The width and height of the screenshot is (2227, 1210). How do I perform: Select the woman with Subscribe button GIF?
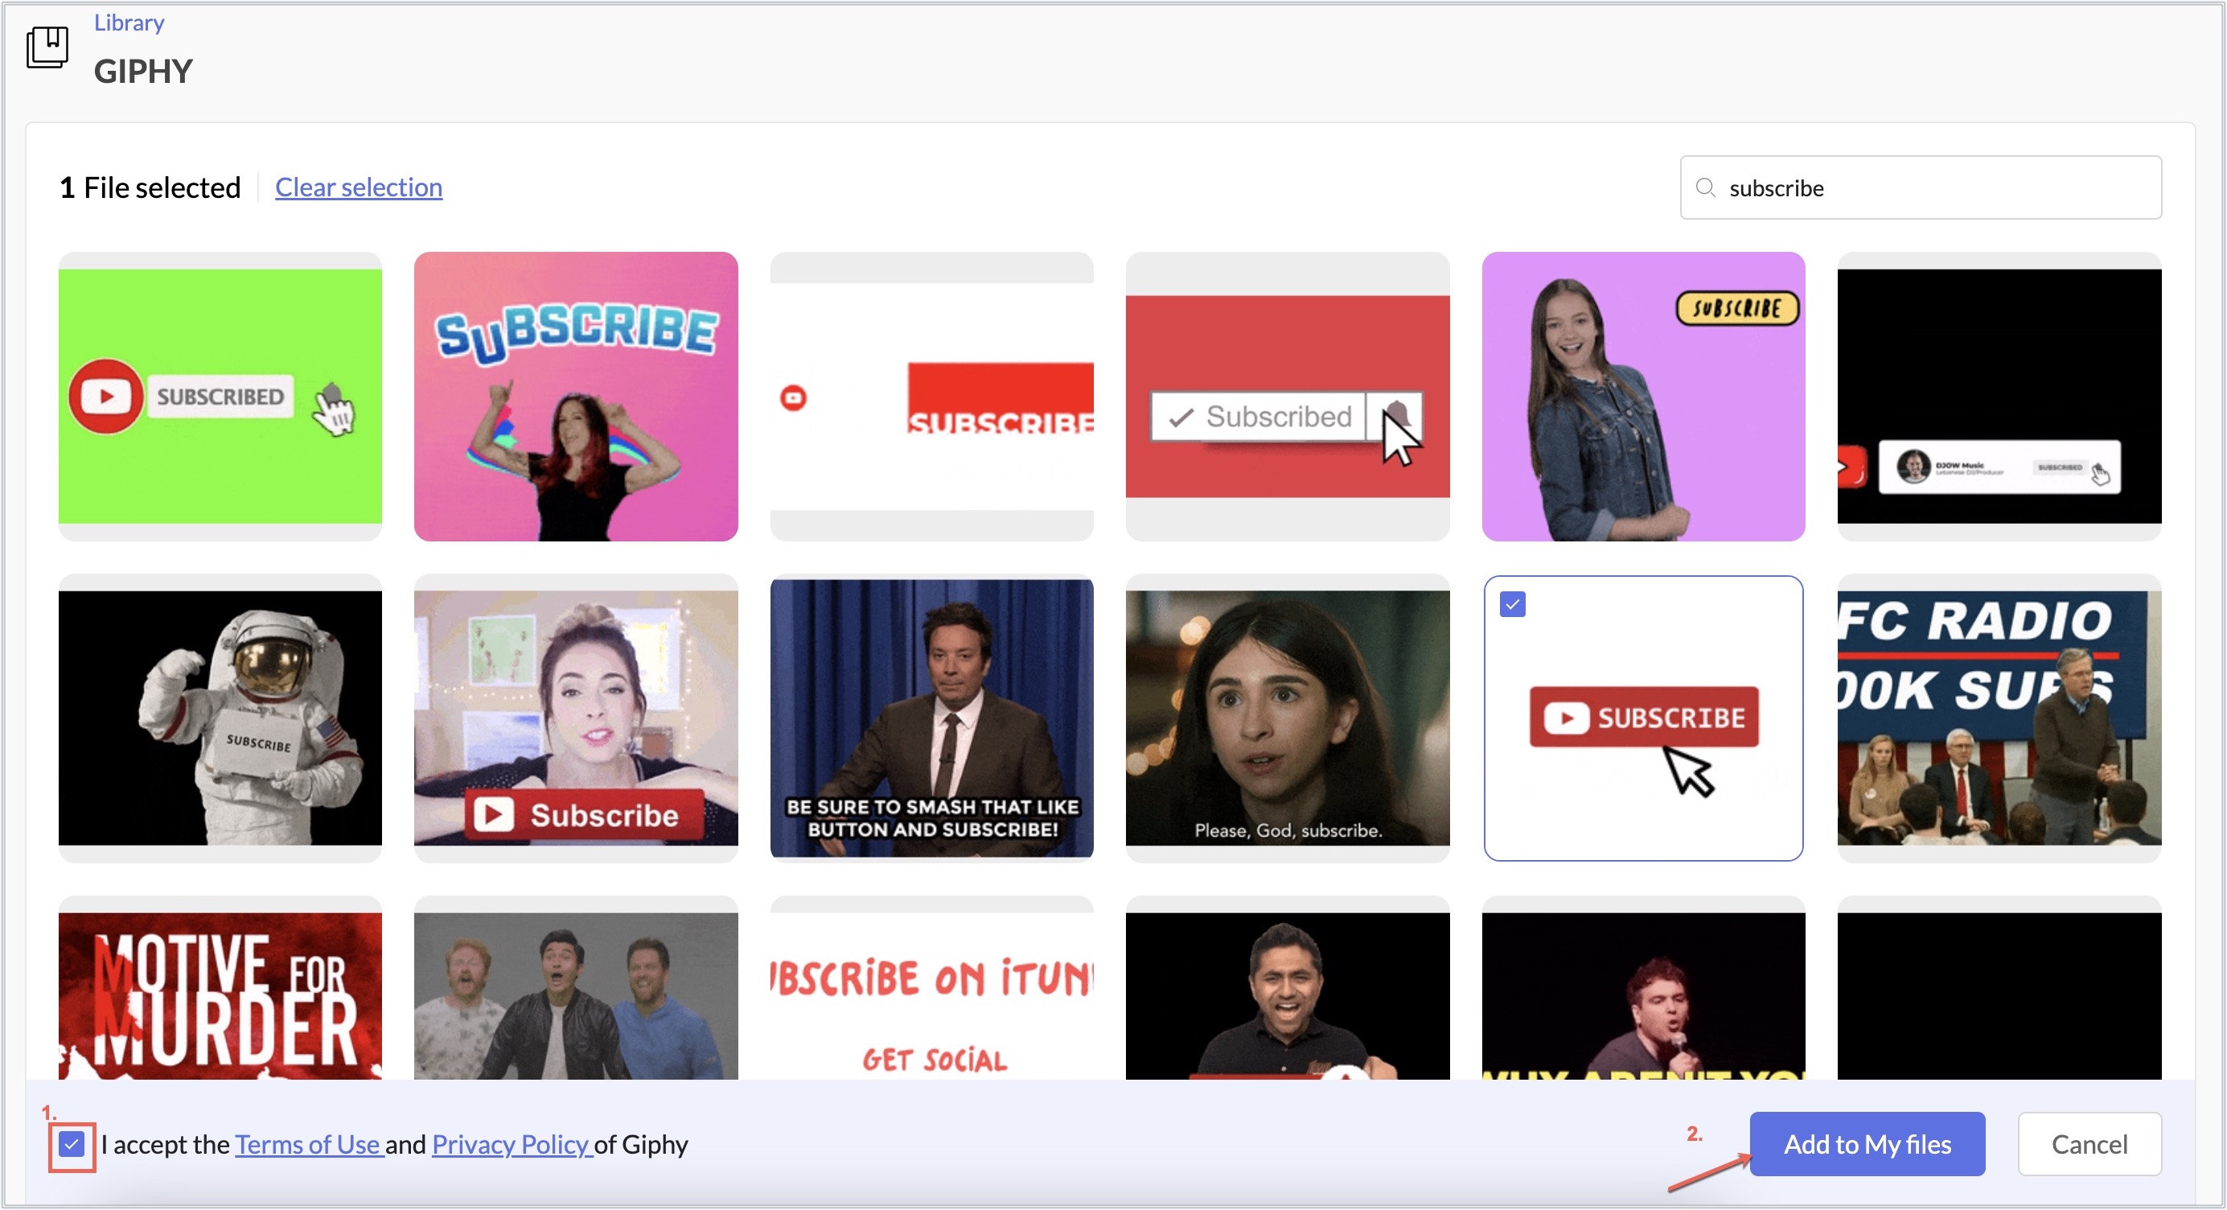tap(576, 718)
